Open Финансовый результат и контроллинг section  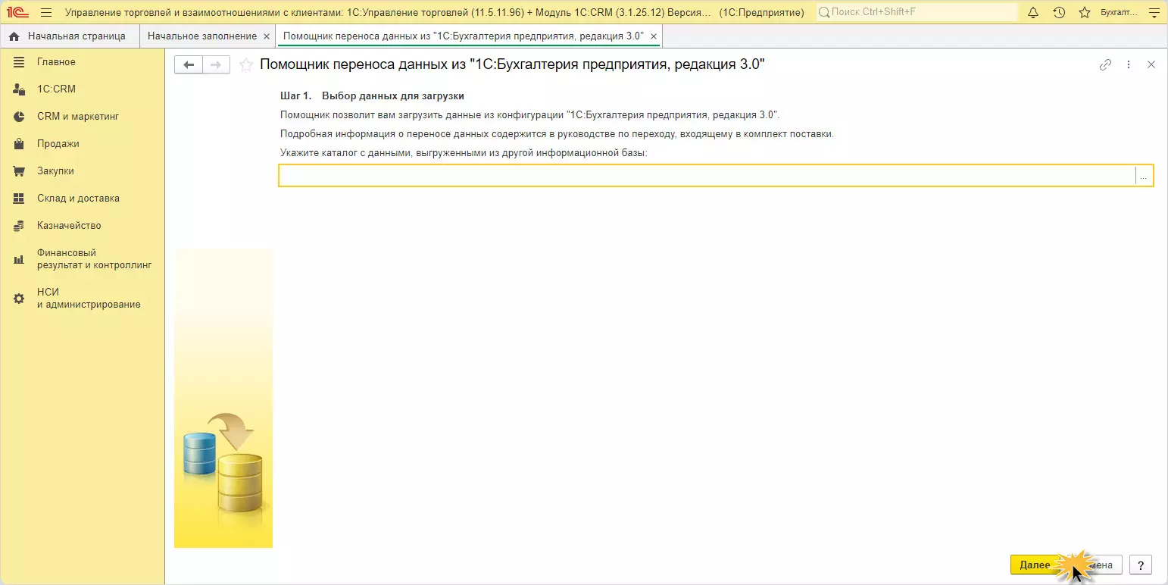[x=83, y=259]
